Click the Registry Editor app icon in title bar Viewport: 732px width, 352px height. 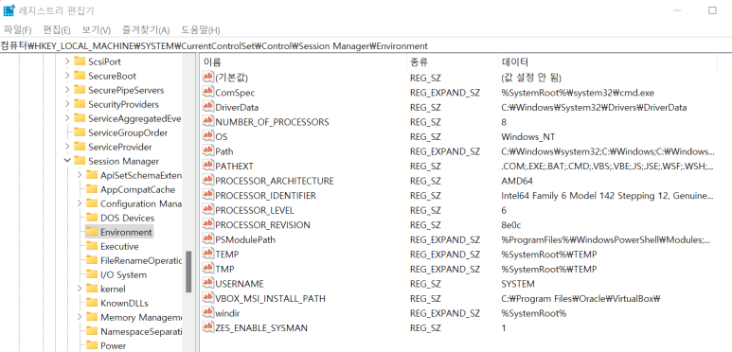tap(9, 10)
